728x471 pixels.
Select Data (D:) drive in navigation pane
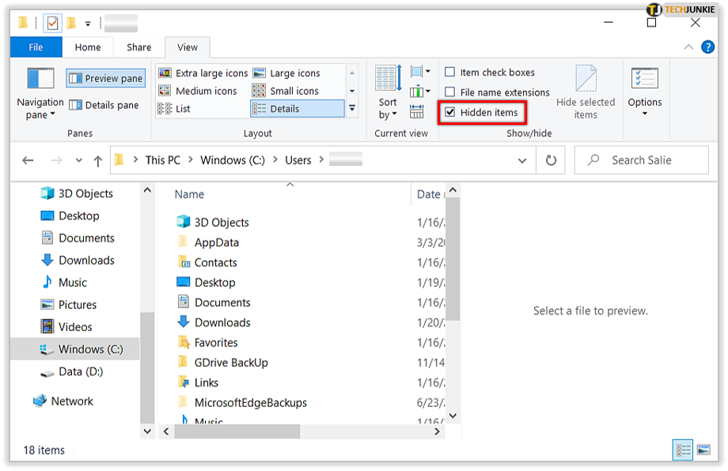point(71,371)
